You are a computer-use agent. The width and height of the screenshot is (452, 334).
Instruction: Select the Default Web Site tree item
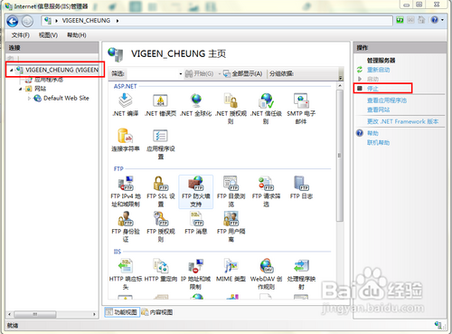(x=66, y=98)
